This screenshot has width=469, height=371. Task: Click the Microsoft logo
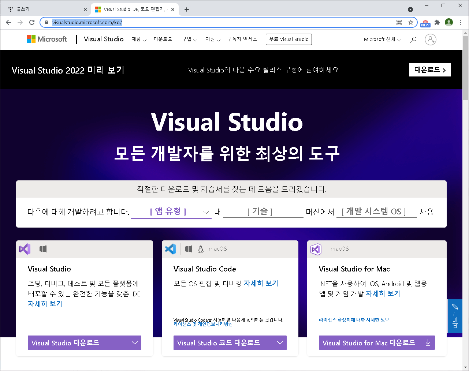point(47,39)
